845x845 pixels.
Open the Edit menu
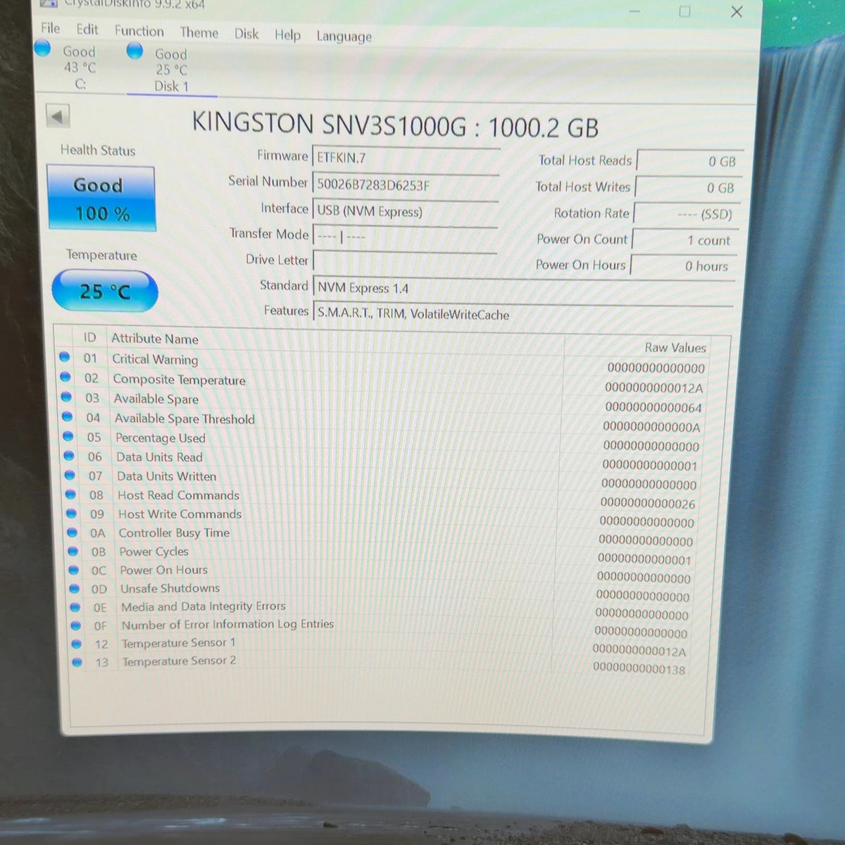click(x=87, y=30)
